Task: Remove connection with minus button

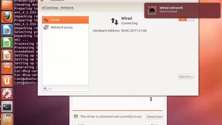Action: tap(50, 88)
